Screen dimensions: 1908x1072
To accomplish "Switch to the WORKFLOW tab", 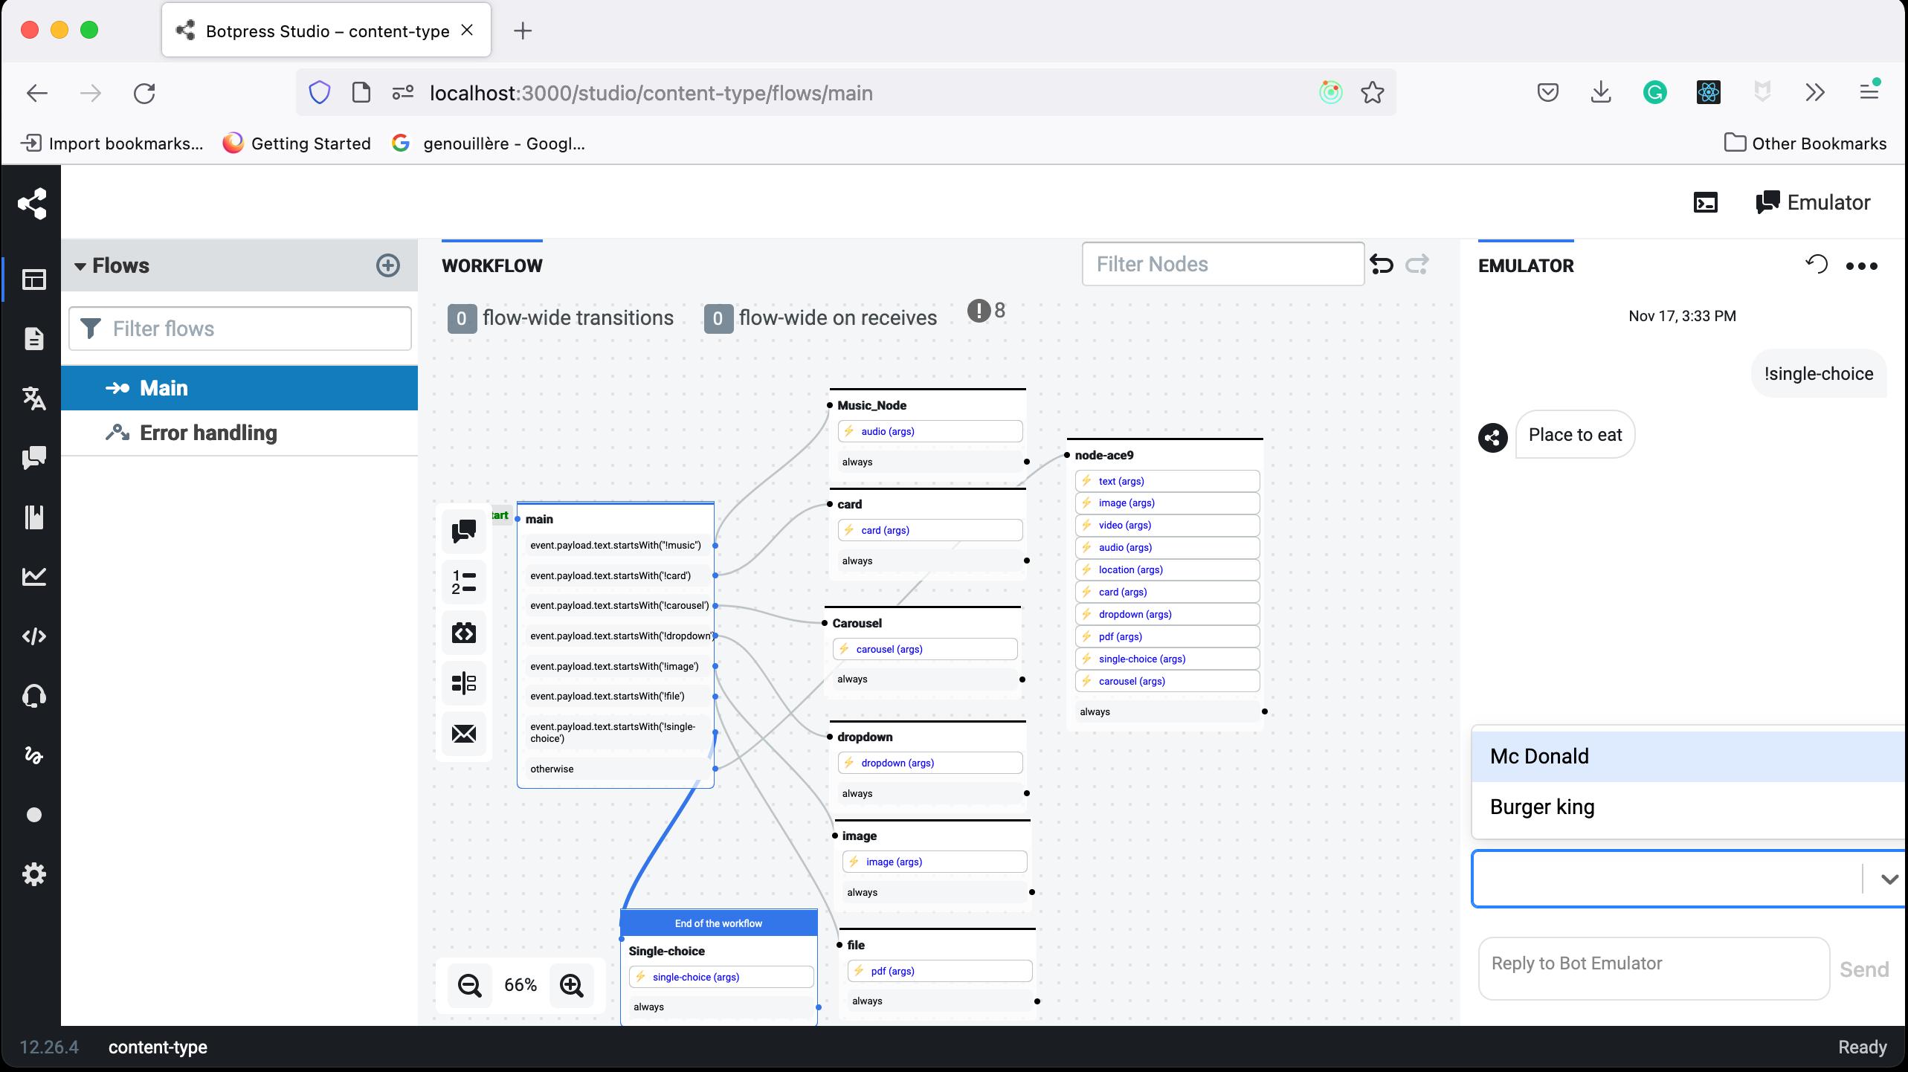I will (491, 265).
